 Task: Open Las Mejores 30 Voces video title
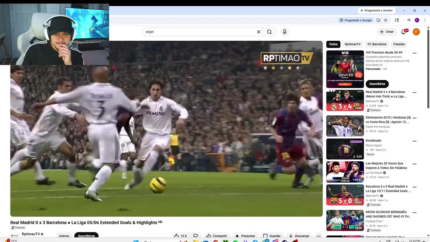coord(386,166)
